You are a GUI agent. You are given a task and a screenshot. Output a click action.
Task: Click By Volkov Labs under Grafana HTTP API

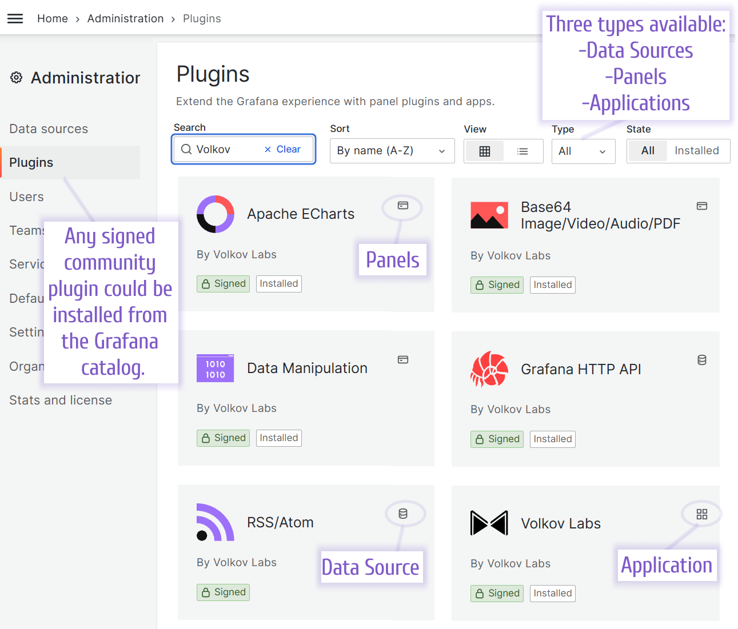(510, 410)
